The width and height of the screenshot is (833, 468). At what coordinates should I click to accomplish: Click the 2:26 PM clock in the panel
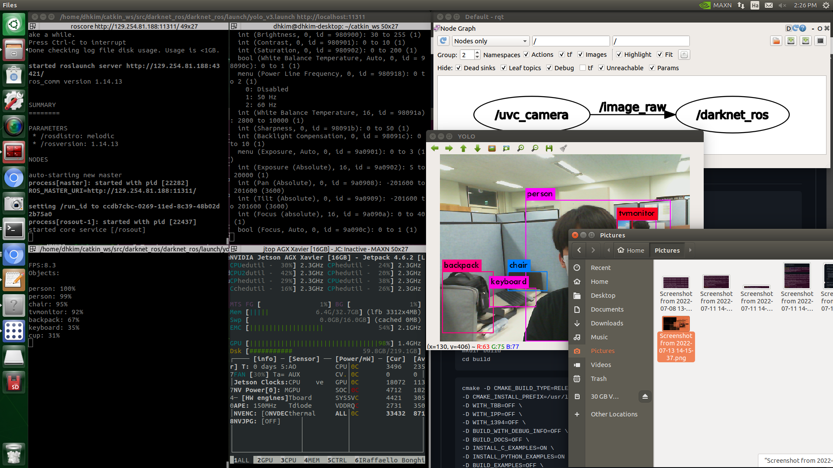point(805,5)
